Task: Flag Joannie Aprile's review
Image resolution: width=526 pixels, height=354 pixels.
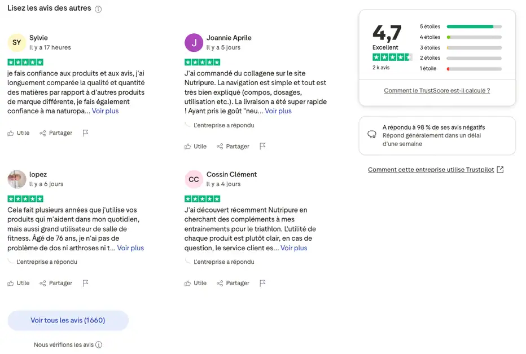Action: 262,147
